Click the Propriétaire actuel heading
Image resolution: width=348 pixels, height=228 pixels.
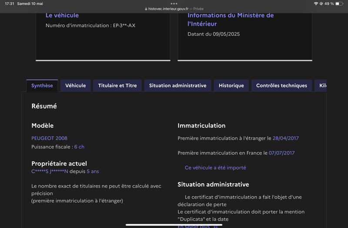point(59,164)
